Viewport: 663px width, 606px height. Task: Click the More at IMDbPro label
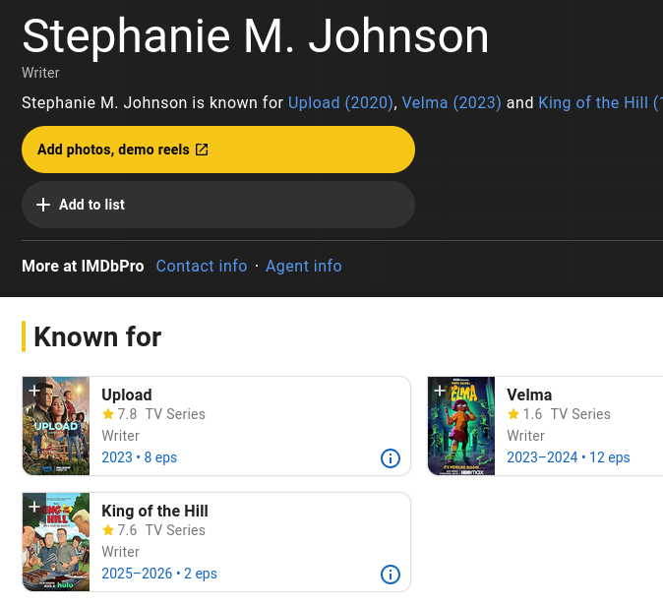click(83, 266)
